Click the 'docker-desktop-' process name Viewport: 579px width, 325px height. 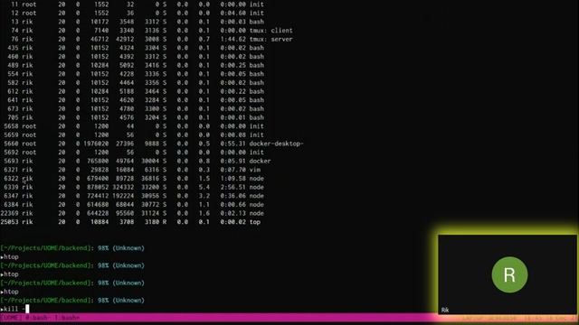pyautogui.click(x=276, y=144)
